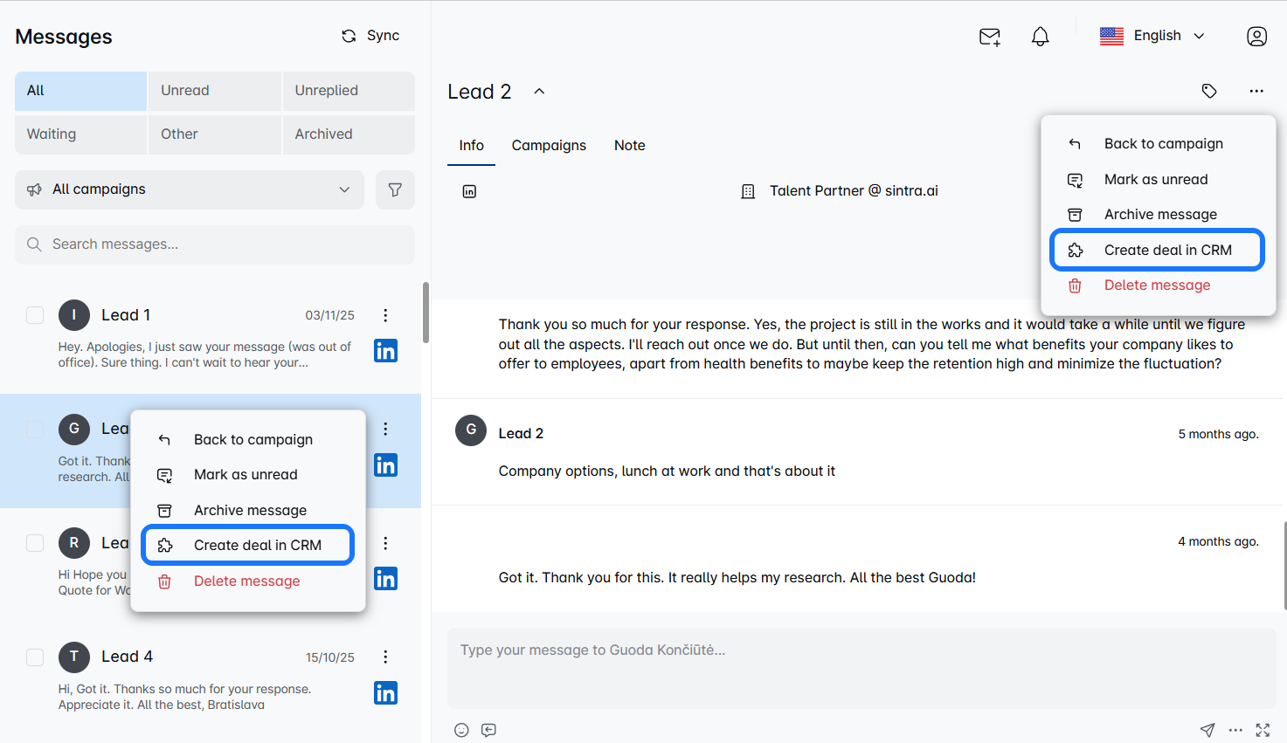Click the compose new message envelope icon

[989, 37]
